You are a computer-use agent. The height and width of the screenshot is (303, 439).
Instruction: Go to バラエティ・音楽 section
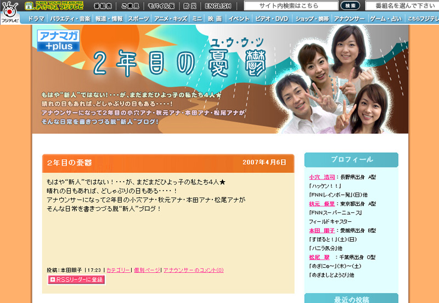point(70,19)
